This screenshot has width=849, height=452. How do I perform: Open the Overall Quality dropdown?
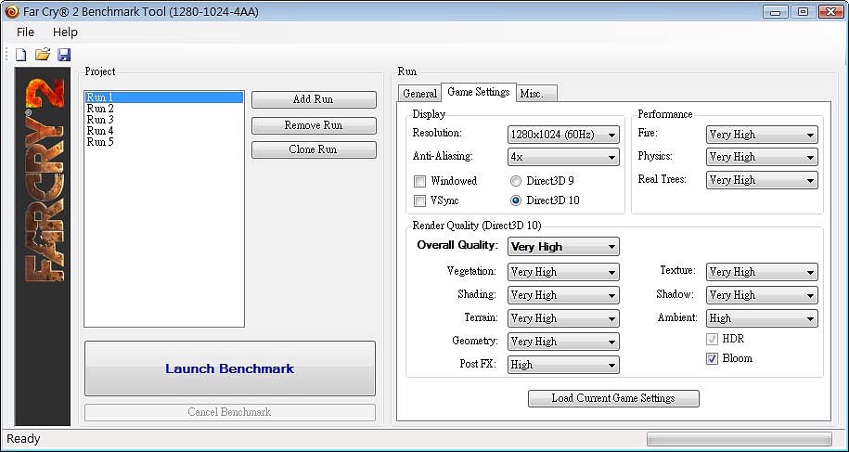tap(563, 247)
